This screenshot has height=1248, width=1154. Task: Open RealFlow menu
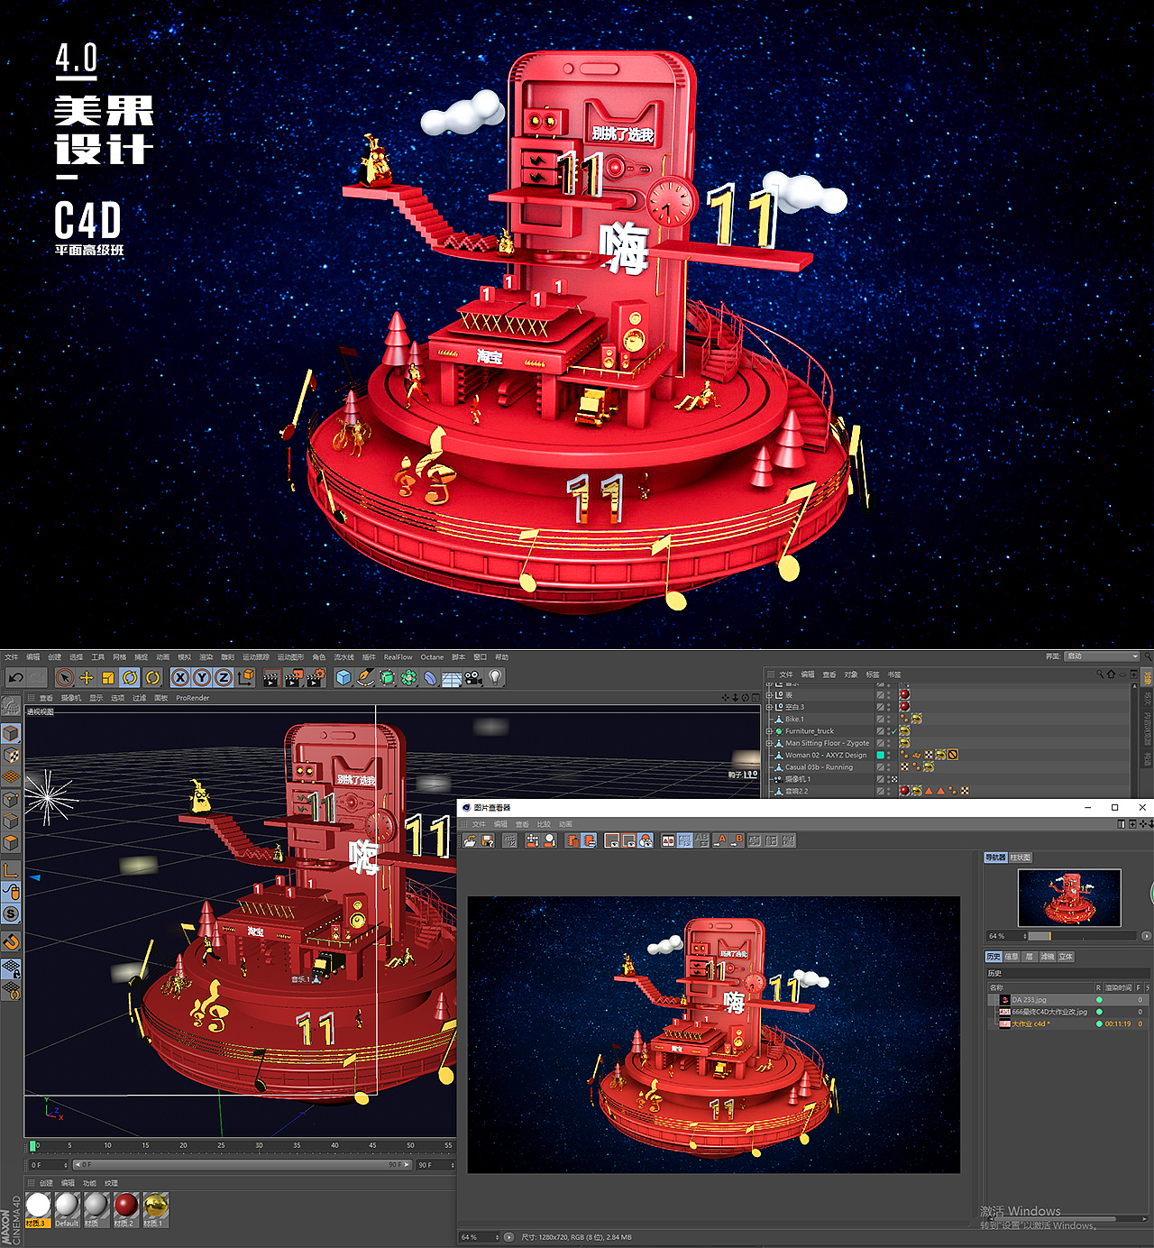pos(398,657)
